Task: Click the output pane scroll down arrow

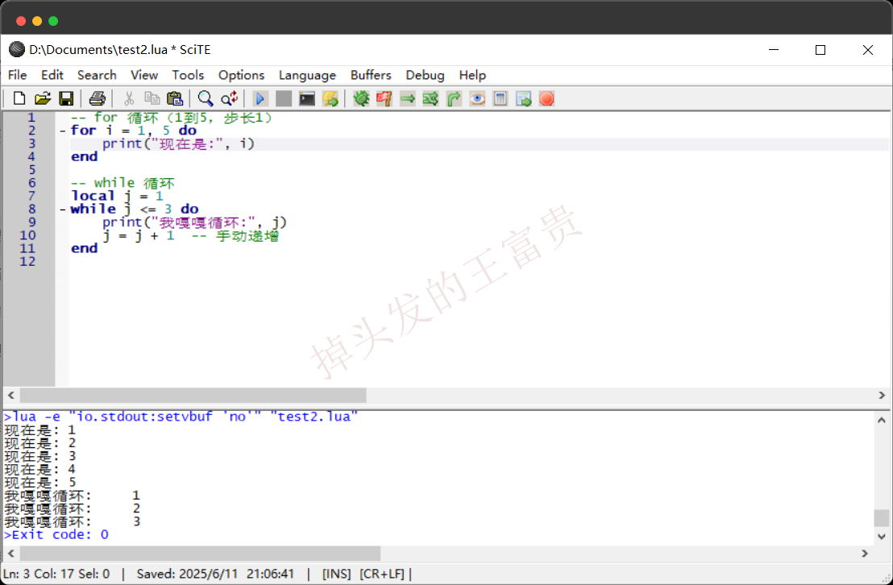Action: (x=882, y=536)
